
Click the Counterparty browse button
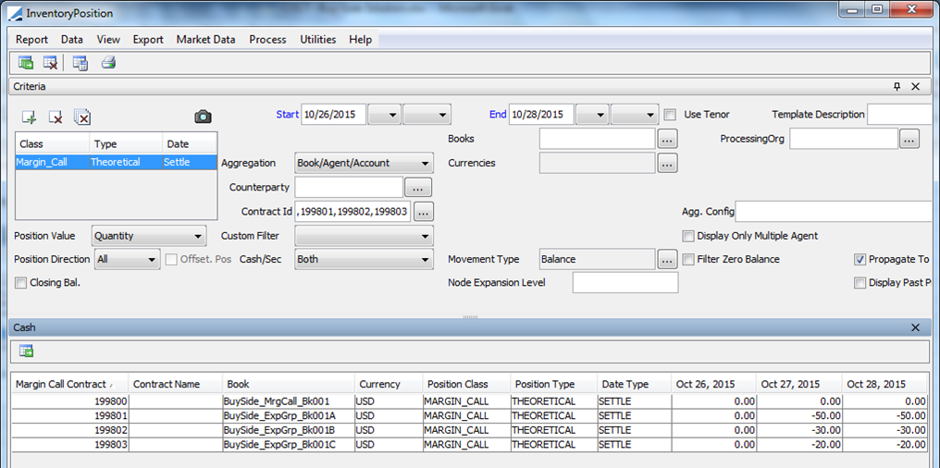[x=418, y=188]
